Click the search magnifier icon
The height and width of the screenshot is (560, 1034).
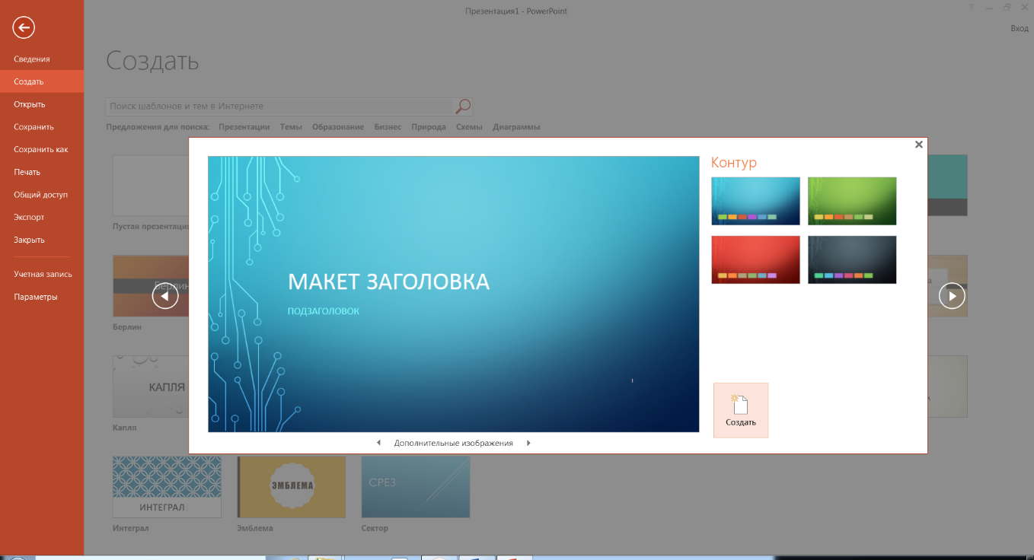click(x=463, y=107)
